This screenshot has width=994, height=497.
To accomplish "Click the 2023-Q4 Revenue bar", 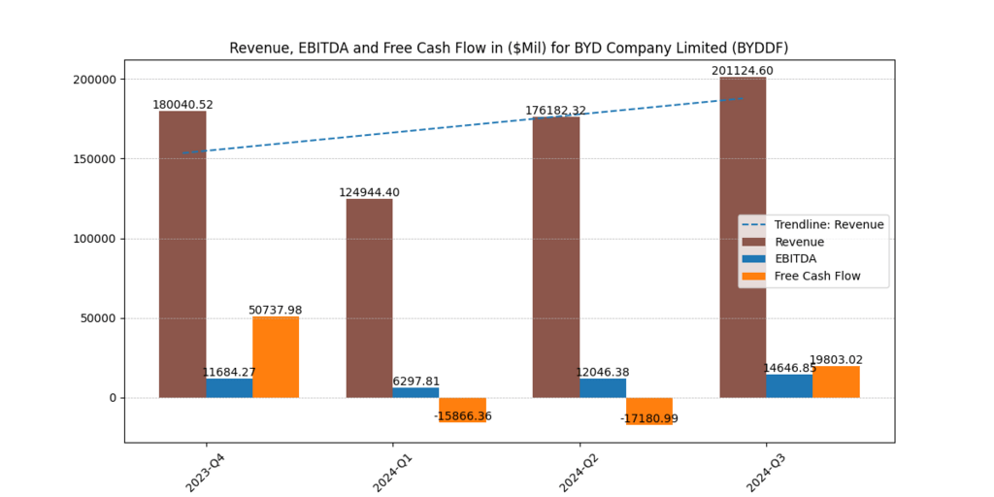I will [182, 254].
